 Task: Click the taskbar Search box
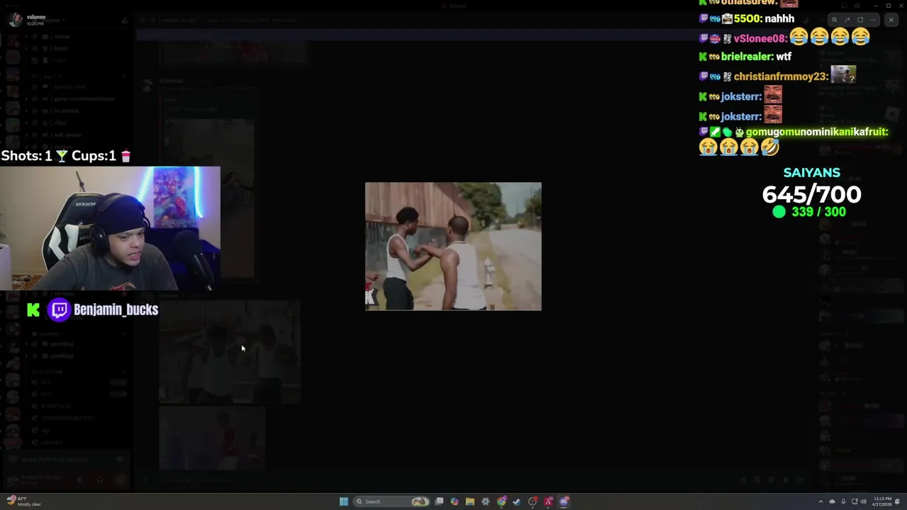pyautogui.click(x=392, y=501)
